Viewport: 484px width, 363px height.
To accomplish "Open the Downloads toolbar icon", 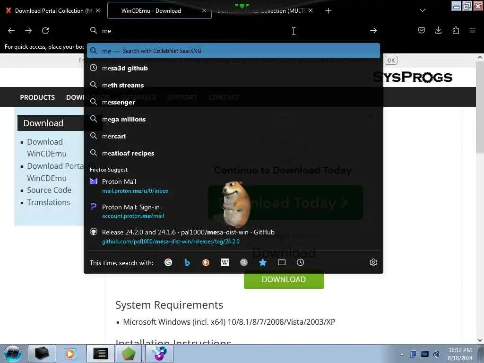I will pyautogui.click(x=438, y=30).
